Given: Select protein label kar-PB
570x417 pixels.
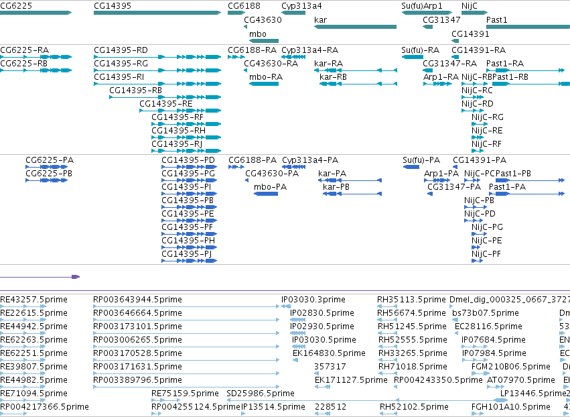Looking at the screenshot, I should pos(336,187).
